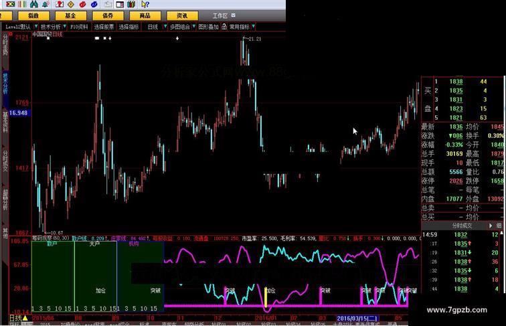Click the envelope icon next to 工作区

point(234,15)
